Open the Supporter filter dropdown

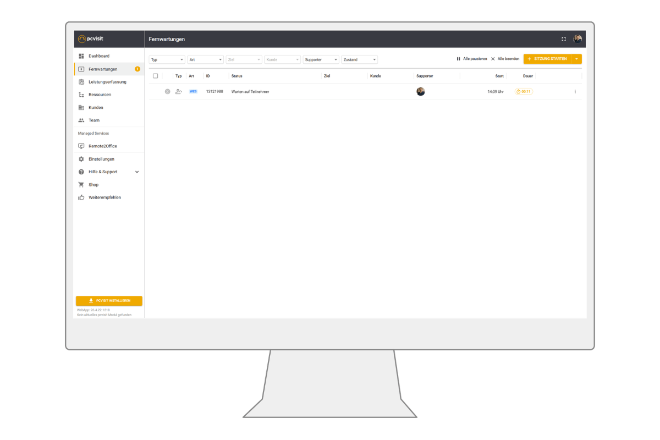321,59
